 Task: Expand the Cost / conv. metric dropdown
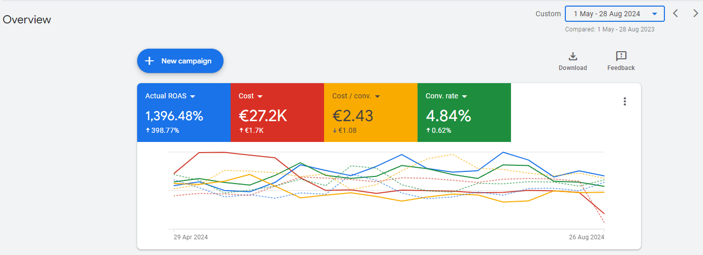click(x=377, y=96)
